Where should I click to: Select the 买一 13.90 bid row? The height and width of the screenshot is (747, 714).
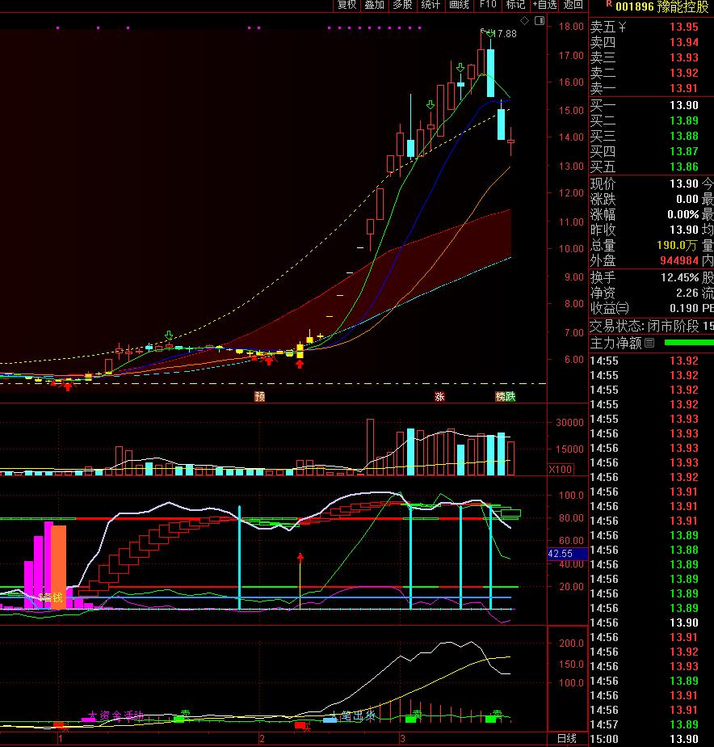click(x=651, y=105)
